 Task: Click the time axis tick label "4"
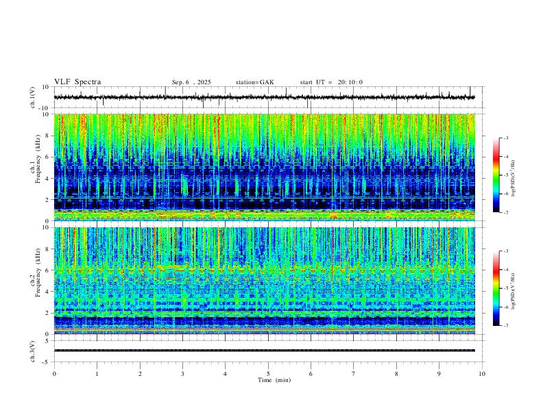(x=226, y=374)
